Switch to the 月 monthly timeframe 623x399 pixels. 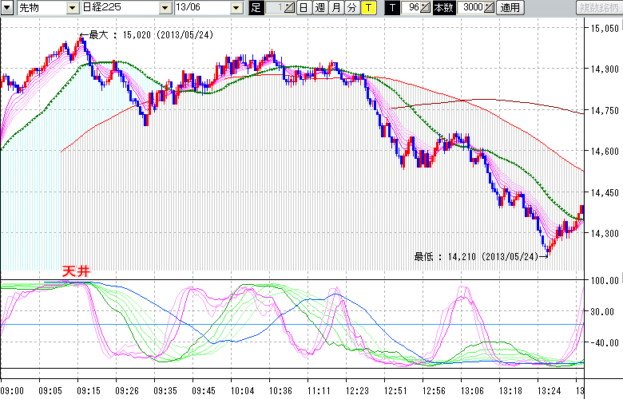tap(335, 8)
